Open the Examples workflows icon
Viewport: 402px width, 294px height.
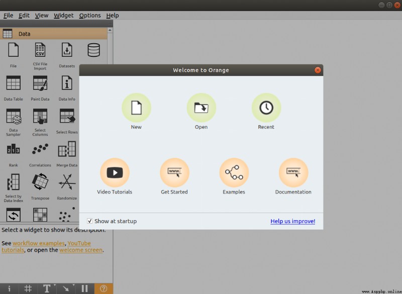point(234,172)
